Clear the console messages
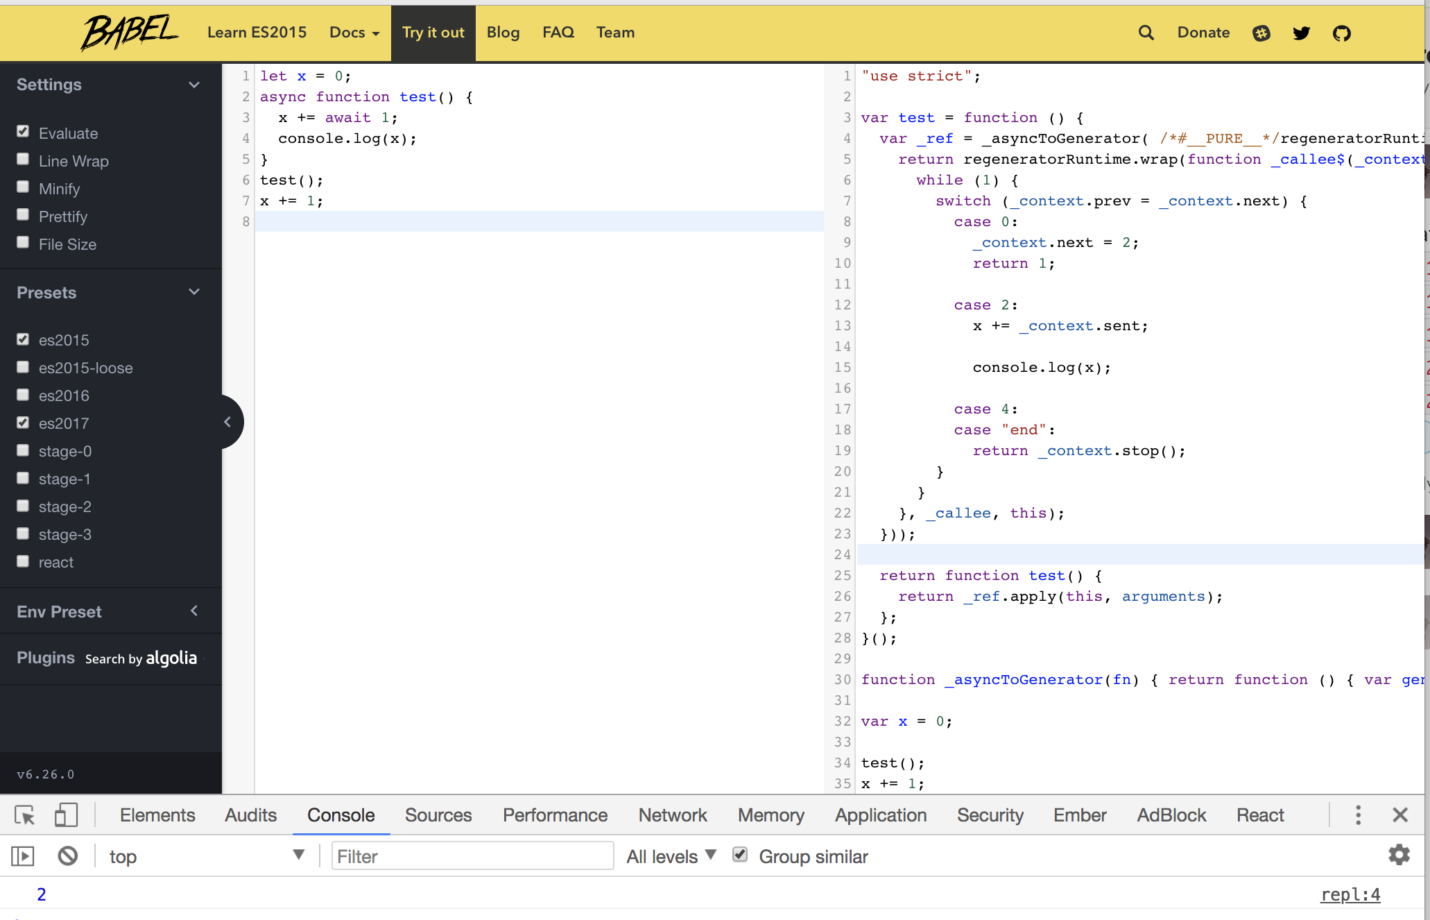Screen dimensions: 1430x920 click(x=67, y=855)
